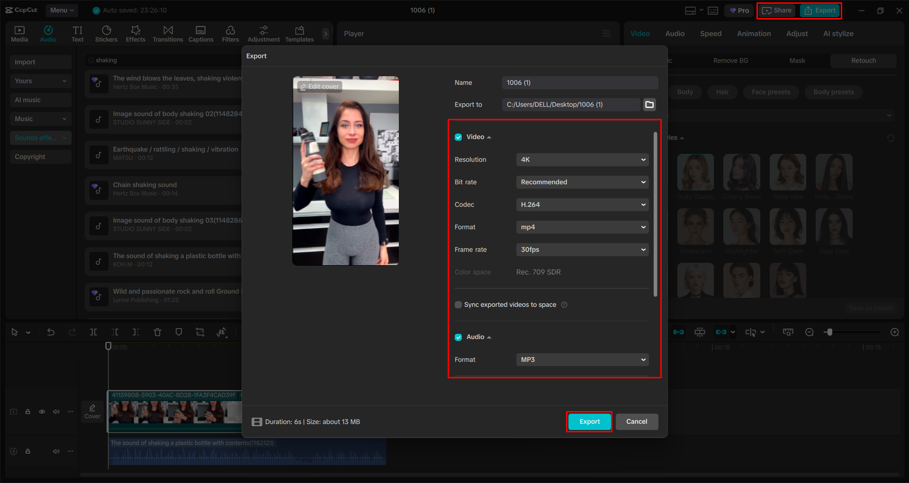Open the Templates panel
The height and width of the screenshot is (483, 909).
point(299,33)
